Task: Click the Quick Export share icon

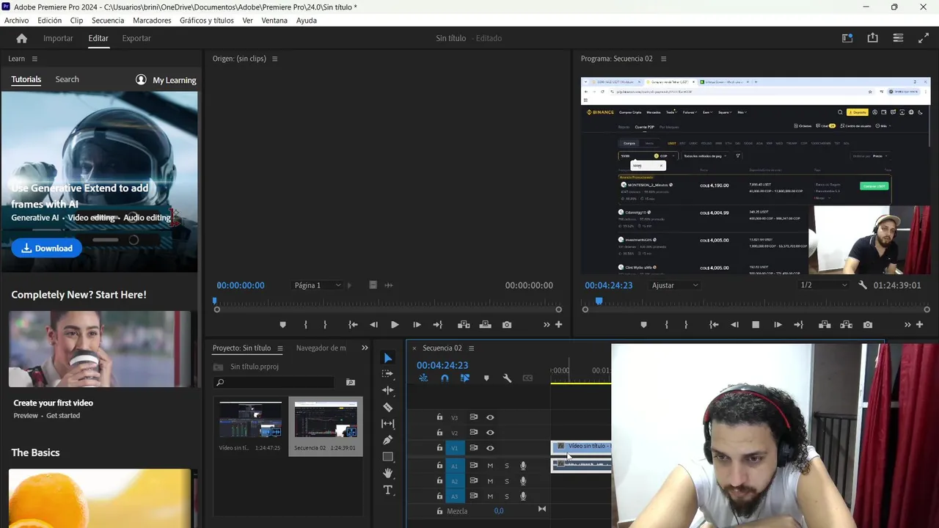Action: pyautogui.click(x=872, y=38)
